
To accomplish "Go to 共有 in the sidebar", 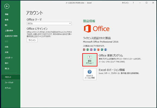I will 6,52.
